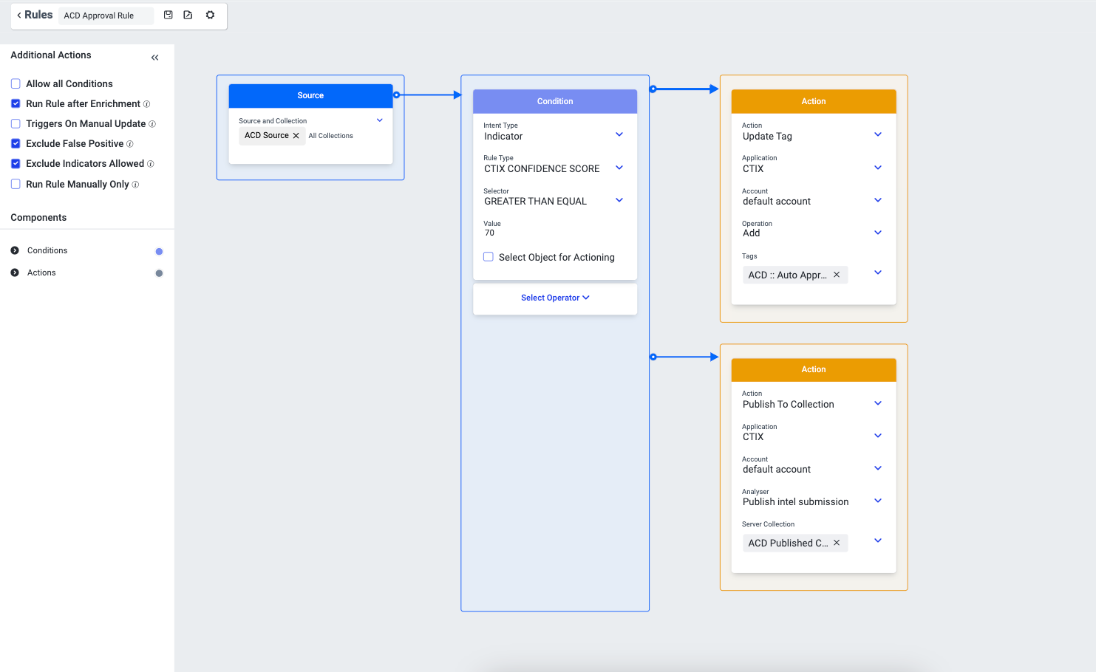1096x672 pixels.
Task: Remove the ACD Auto Approve tag
Action: pyautogui.click(x=837, y=275)
